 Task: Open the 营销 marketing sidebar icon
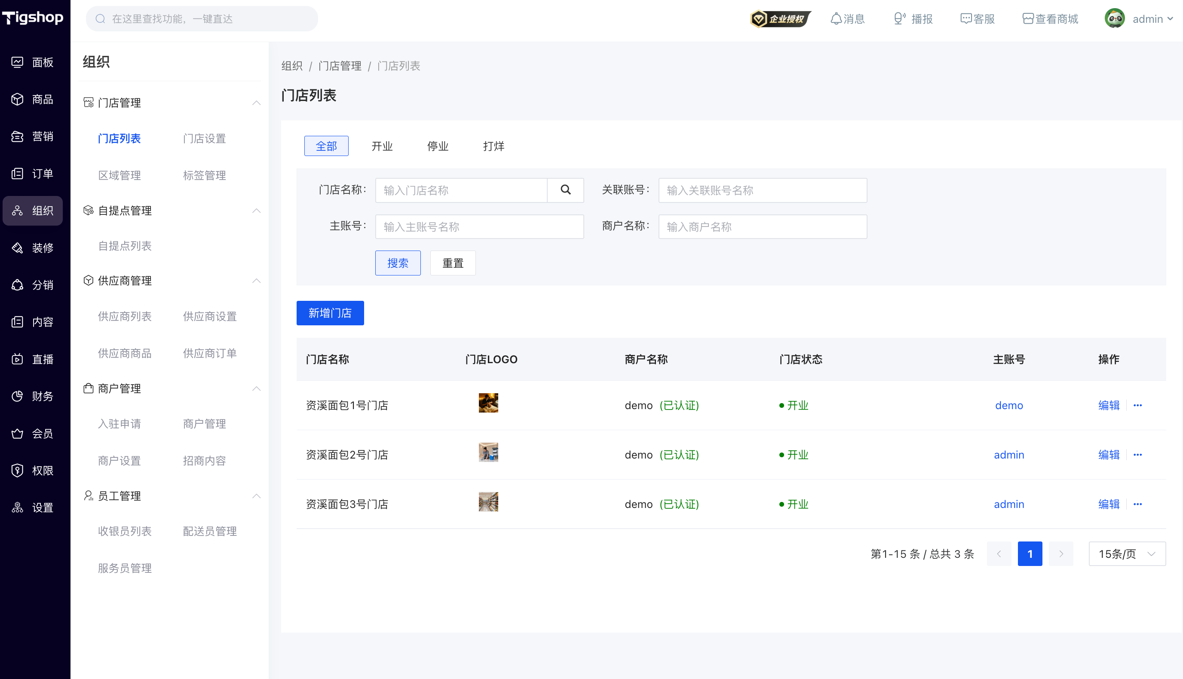18,136
